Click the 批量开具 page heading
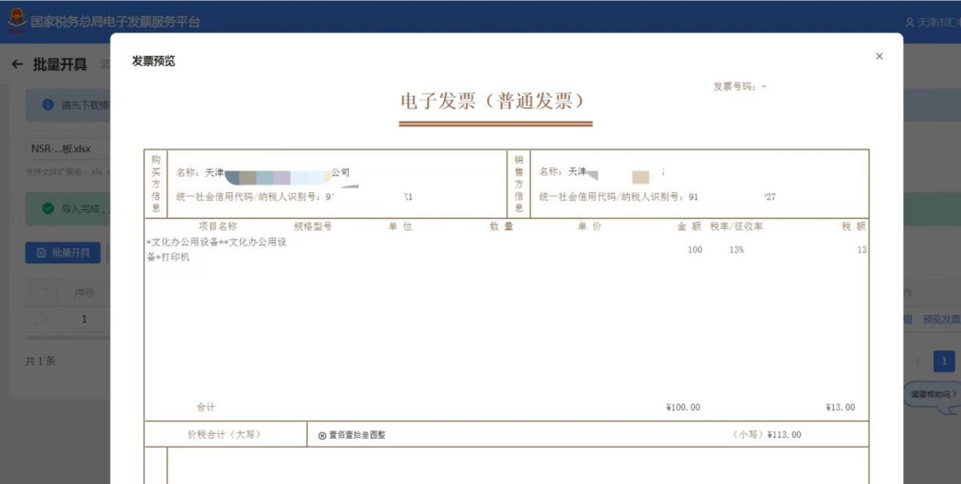This screenshot has width=961, height=484. (60, 64)
